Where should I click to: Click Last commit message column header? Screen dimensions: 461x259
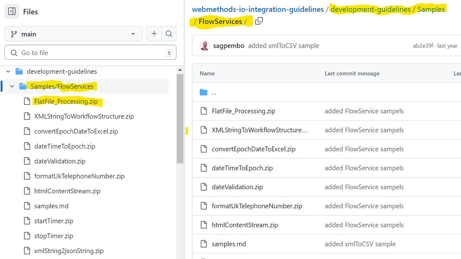tap(352, 73)
